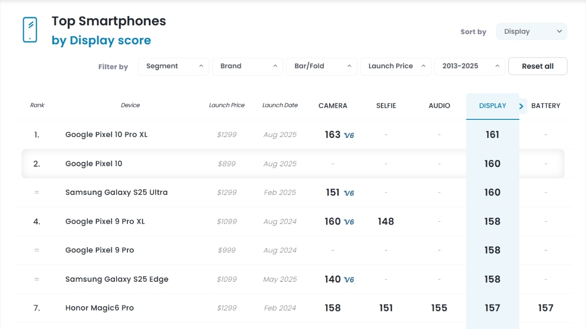Click the V6 badge on Pixel 9 Pro XL

tap(349, 222)
